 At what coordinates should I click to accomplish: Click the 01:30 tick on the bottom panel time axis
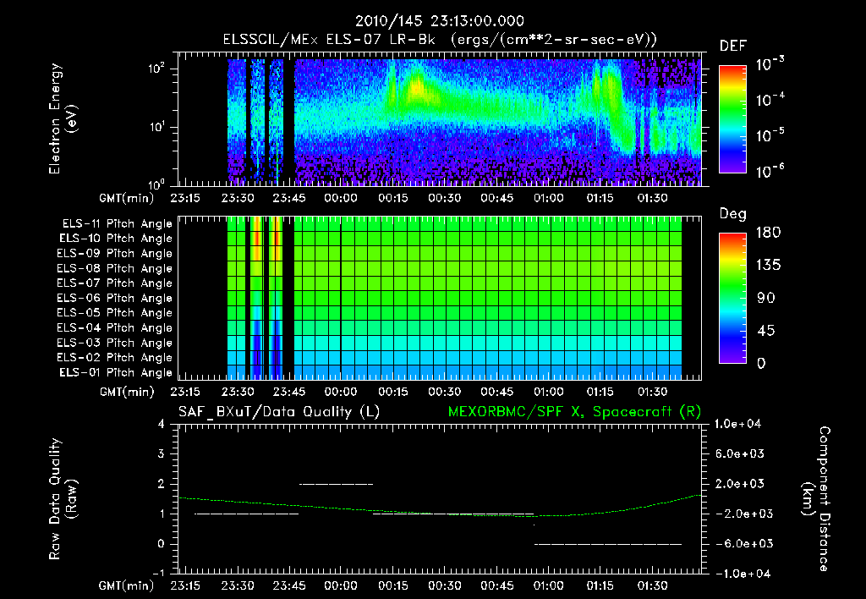point(652,585)
